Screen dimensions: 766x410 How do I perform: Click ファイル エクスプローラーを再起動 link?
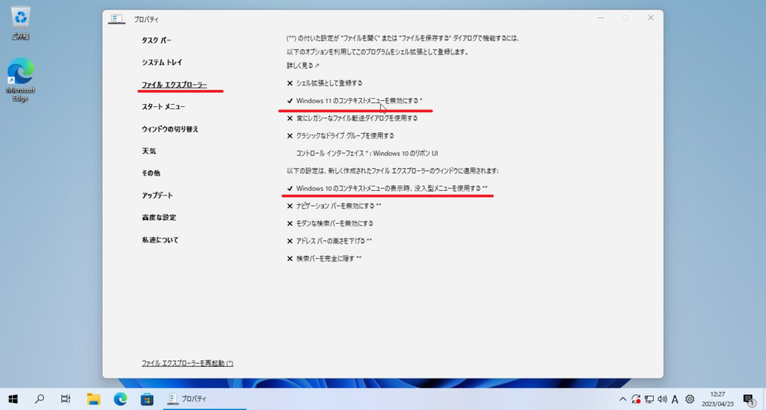pos(187,363)
